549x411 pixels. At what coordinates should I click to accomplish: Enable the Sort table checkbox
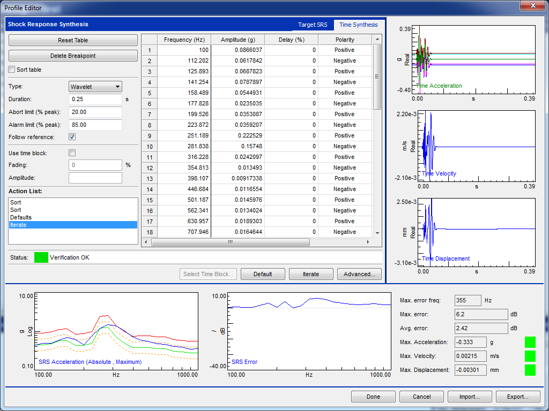pyautogui.click(x=12, y=70)
